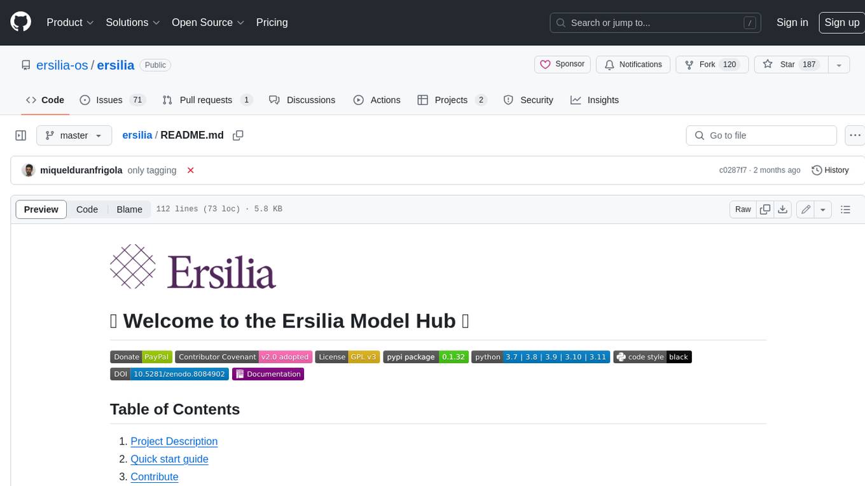The width and height of the screenshot is (865, 486).
Task: Open the DOI zenodo badge
Action: click(169, 374)
